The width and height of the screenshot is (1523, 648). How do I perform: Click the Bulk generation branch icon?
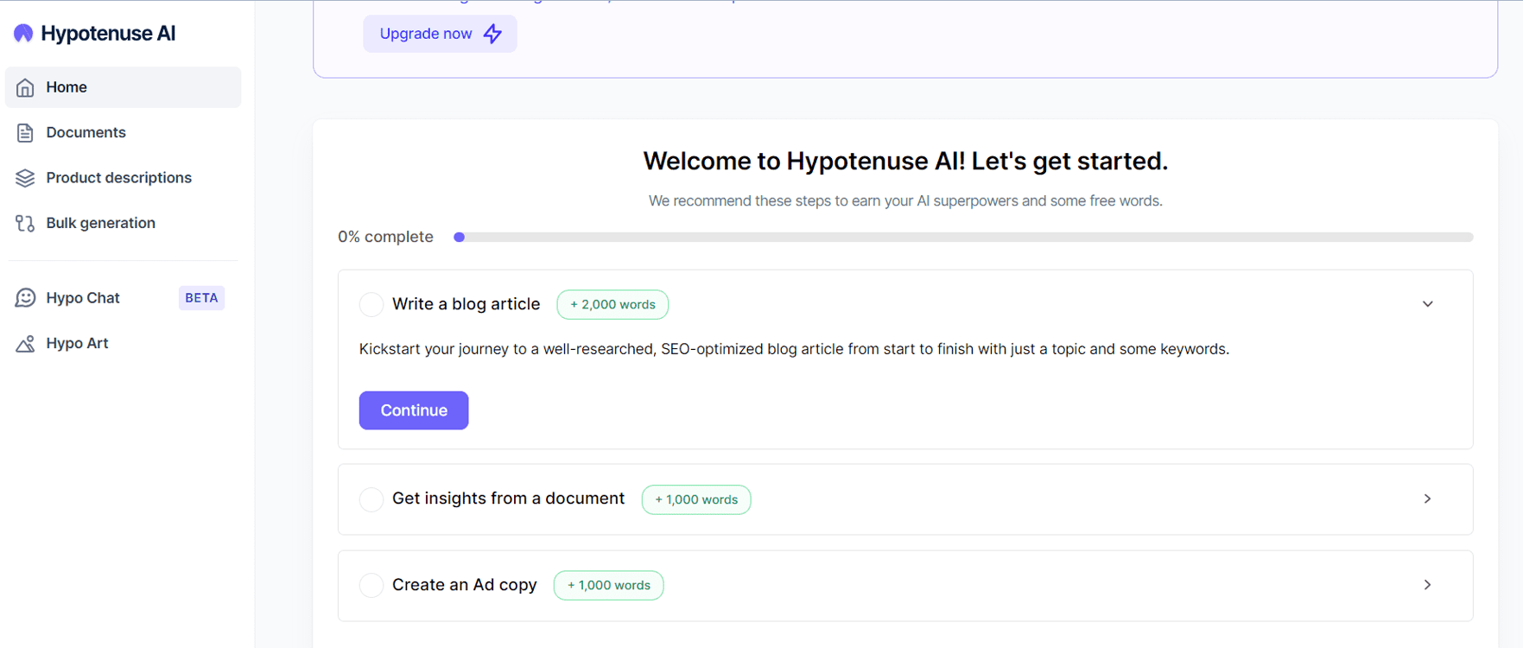coord(25,223)
